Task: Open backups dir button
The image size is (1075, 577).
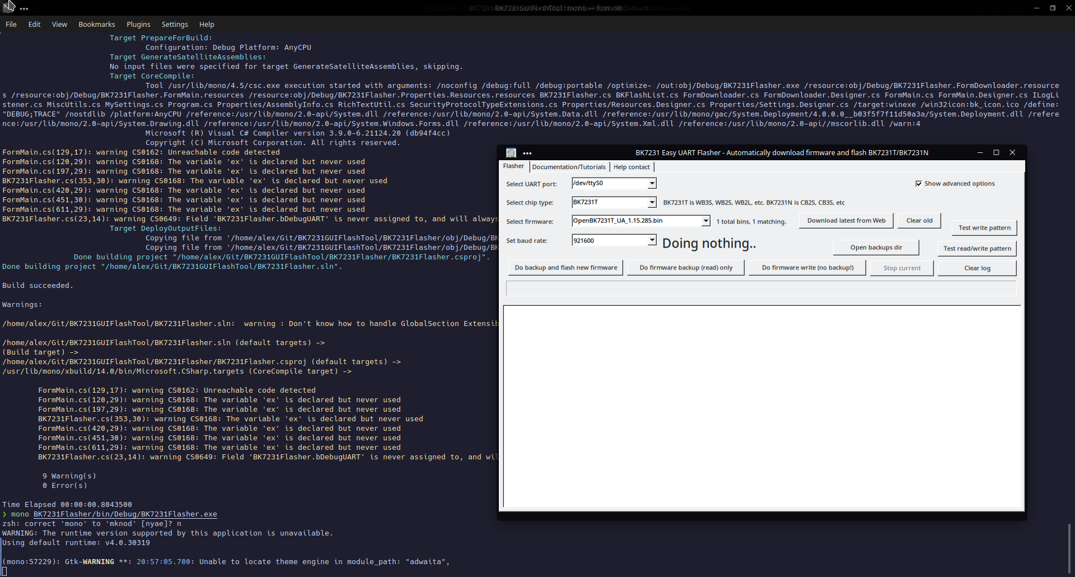Action: click(876, 247)
